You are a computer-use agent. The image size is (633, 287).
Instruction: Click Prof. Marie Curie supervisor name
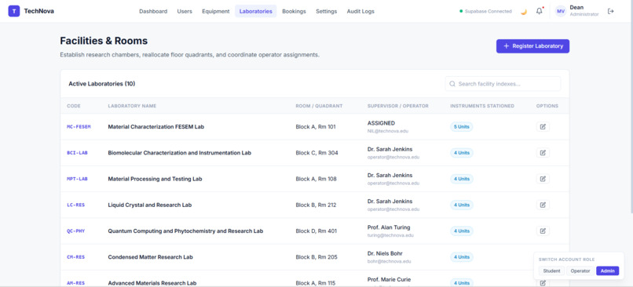(x=390, y=279)
